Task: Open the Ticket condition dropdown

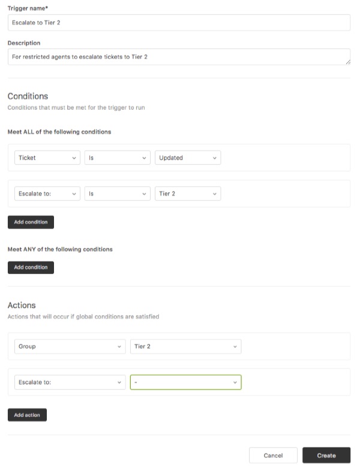Action: pos(47,158)
